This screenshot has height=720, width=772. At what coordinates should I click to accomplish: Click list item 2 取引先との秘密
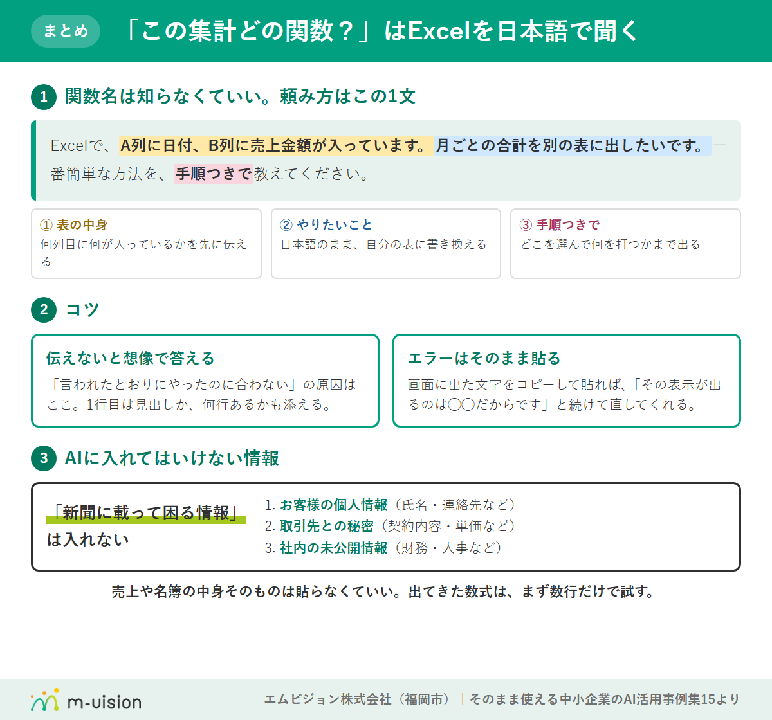coord(390,526)
